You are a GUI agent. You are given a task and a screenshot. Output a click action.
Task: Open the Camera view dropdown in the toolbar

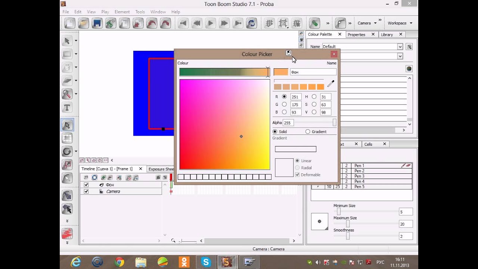coord(367,23)
